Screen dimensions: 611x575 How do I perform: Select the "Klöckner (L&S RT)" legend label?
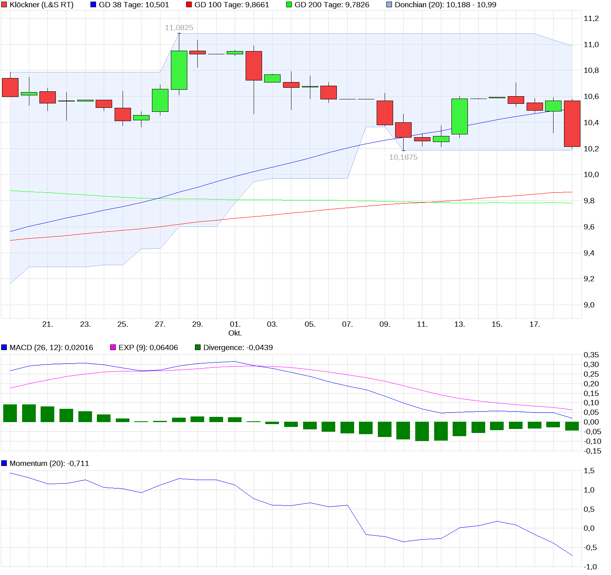point(42,5)
